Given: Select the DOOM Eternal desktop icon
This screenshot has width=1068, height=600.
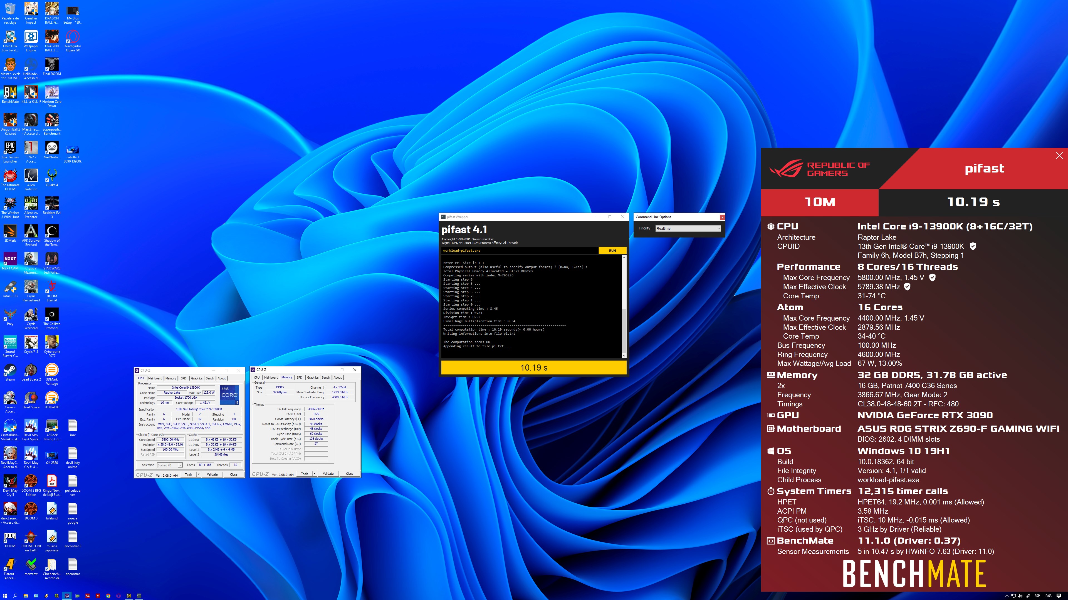Looking at the screenshot, I should point(52,291).
